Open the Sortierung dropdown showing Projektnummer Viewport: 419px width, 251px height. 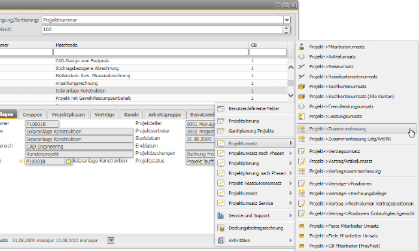287,20
